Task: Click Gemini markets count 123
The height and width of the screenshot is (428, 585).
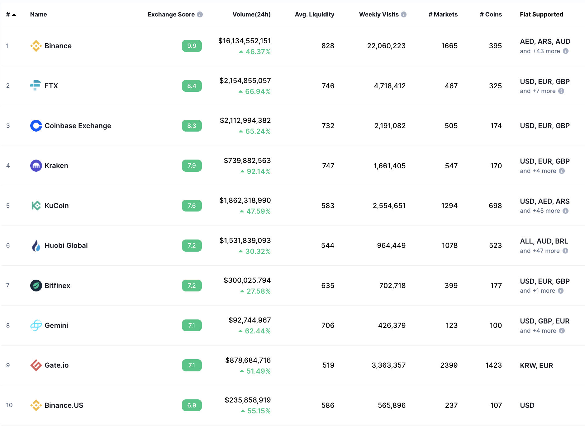Action: pos(452,325)
